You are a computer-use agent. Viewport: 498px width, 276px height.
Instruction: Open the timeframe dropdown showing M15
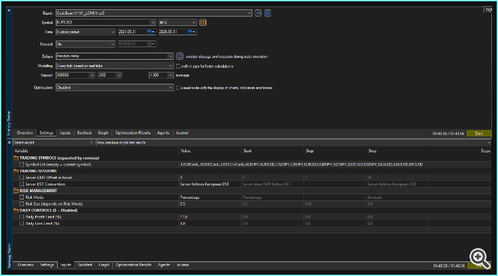tap(178, 22)
